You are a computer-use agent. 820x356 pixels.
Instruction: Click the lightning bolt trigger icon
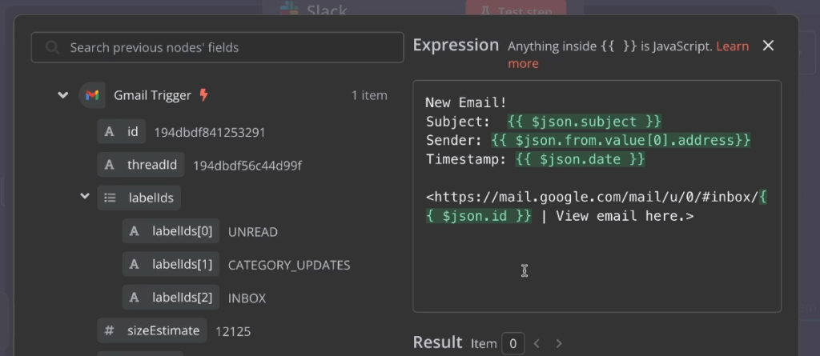coord(203,95)
